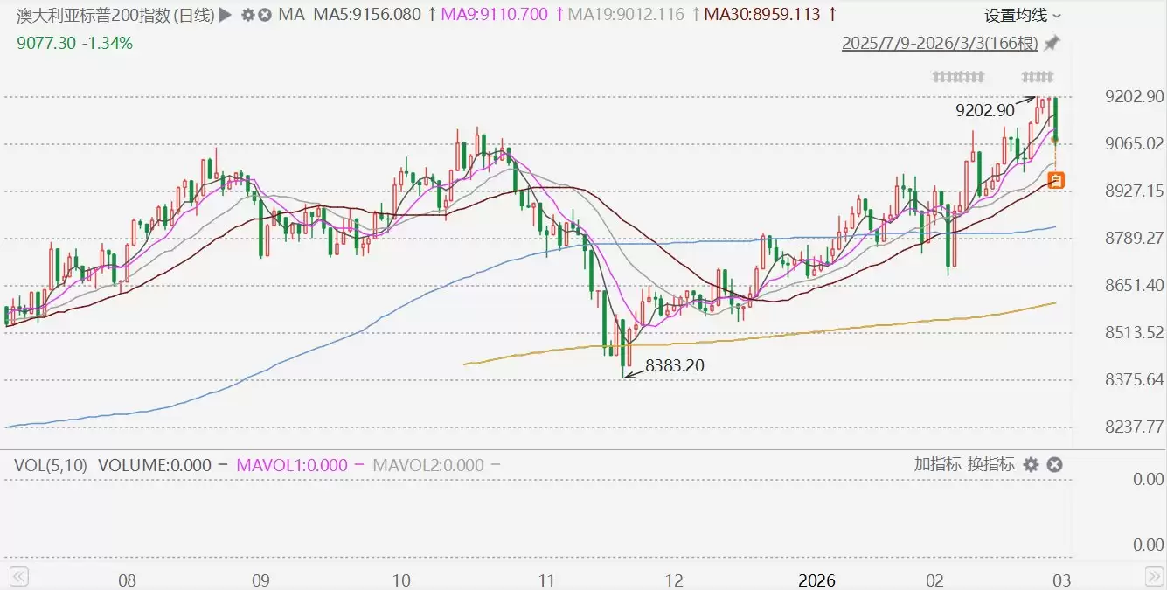
Task: Click the orange event marker on the chart
Action: pos(1056,181)
